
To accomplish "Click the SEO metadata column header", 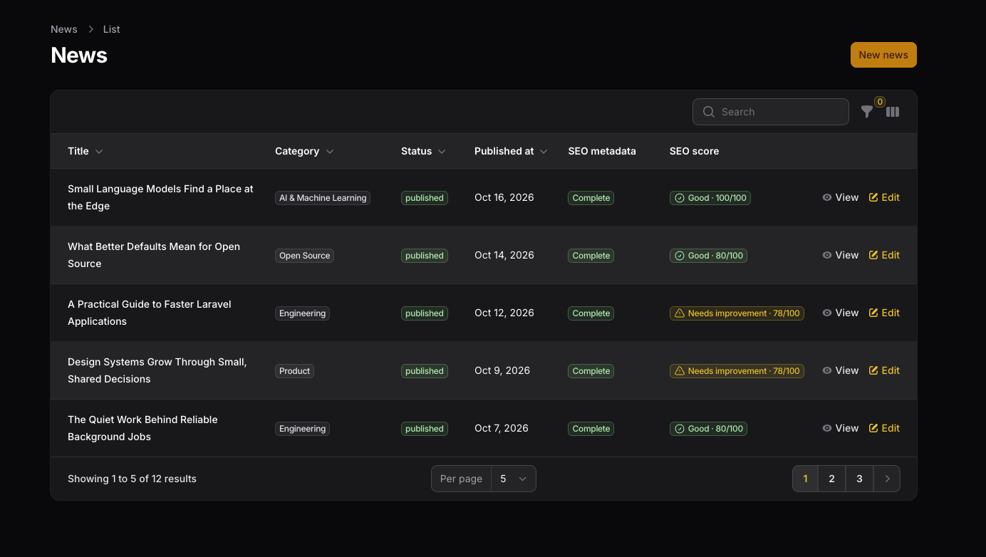I will coord(602,151).
